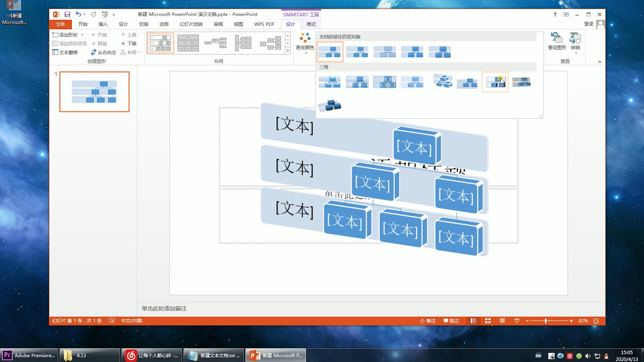The image size is (644, 362).
Task: Click 上移 to move shape up
Action: click(129, 35)
